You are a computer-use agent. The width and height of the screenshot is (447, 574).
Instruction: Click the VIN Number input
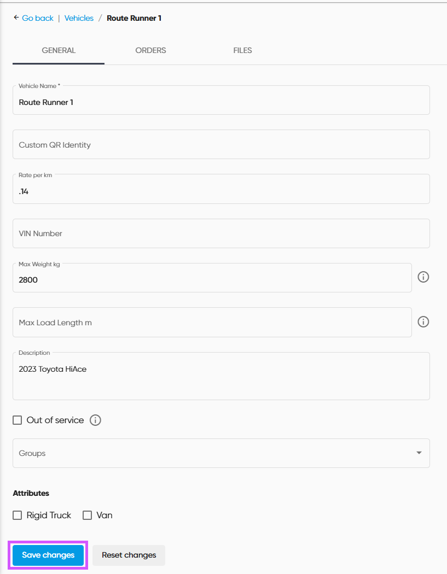tap(221, 233)
